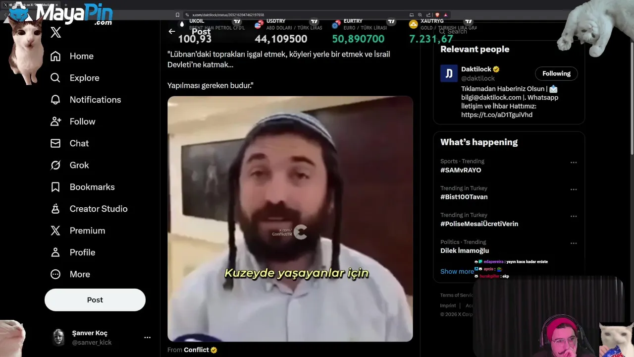Open more options for Dilek İmamoğlu trend
Image resolution: width=634 pixels, height=357 pixels.
click(574, 243)
